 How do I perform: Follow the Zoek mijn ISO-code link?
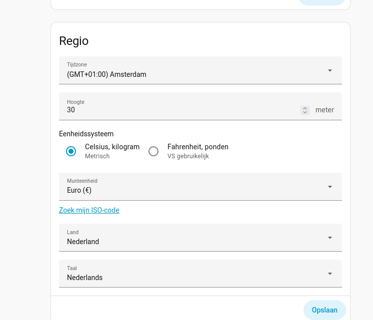(89, 210)
